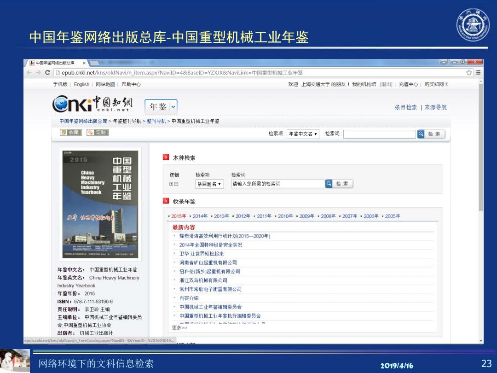Viewport: 497px width, 373px height.
Task: Select the 2015年 yearbook tab
Action: click(x=179, y=216)
